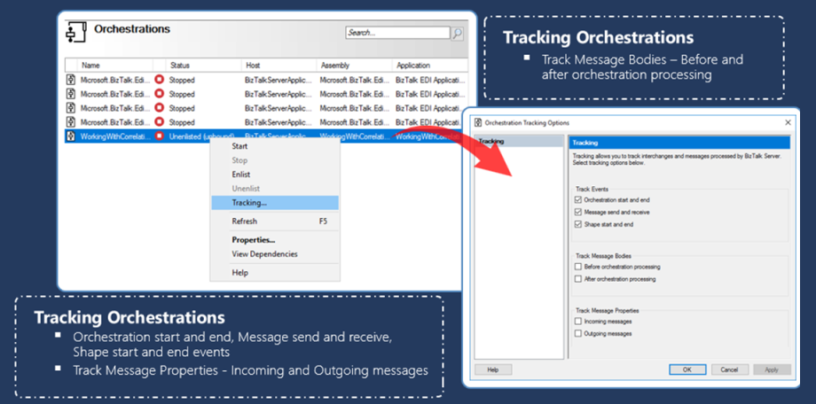Enable Orchestration start and end checkbox

pyautogui.click(x=577, y=199)
